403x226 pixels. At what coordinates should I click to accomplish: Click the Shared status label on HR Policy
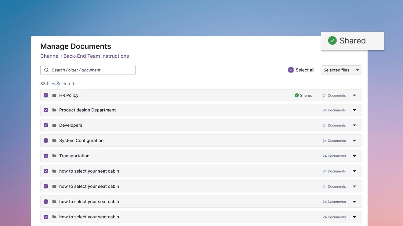[x=306, y=95]
